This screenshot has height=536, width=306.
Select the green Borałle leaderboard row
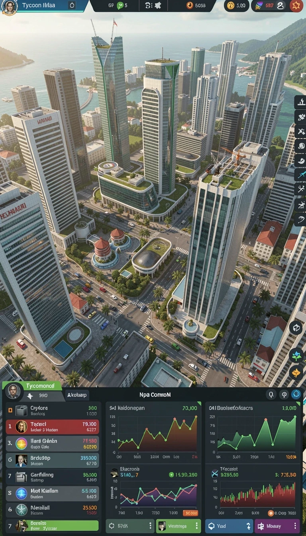click(x=52, y=526)
